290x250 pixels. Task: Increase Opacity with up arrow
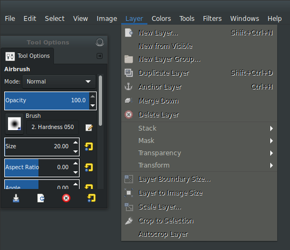[x=92, y=96]
